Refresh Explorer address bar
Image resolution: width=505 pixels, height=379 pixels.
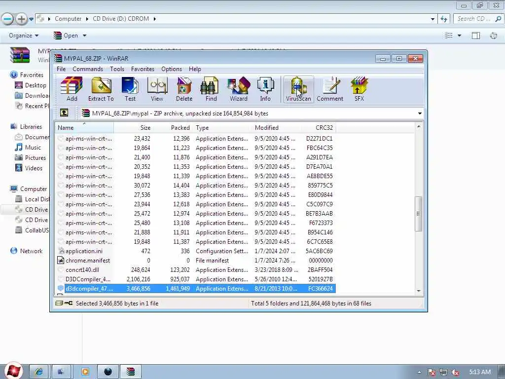click(x=444, y=19)
